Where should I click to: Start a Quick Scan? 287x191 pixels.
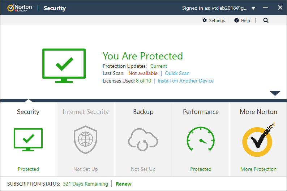(x=177, y=73)
